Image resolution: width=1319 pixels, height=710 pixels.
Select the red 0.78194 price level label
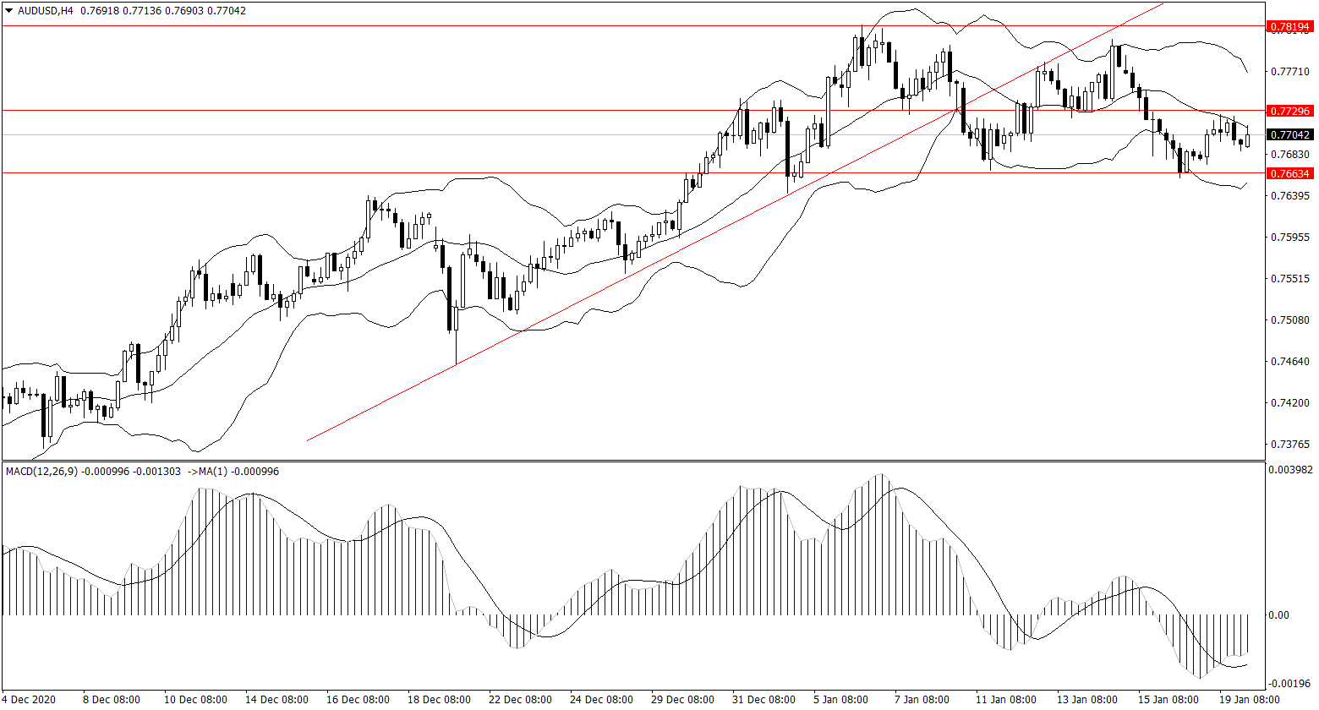pyautogui.click(x=1290, y=27)
